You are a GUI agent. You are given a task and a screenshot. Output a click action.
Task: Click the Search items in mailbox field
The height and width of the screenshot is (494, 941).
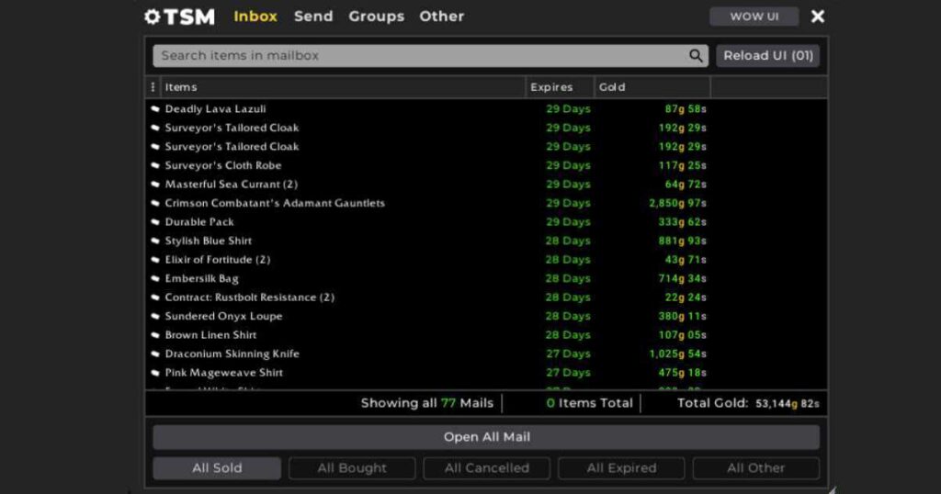pyautogui.click(x=418, y=56)
